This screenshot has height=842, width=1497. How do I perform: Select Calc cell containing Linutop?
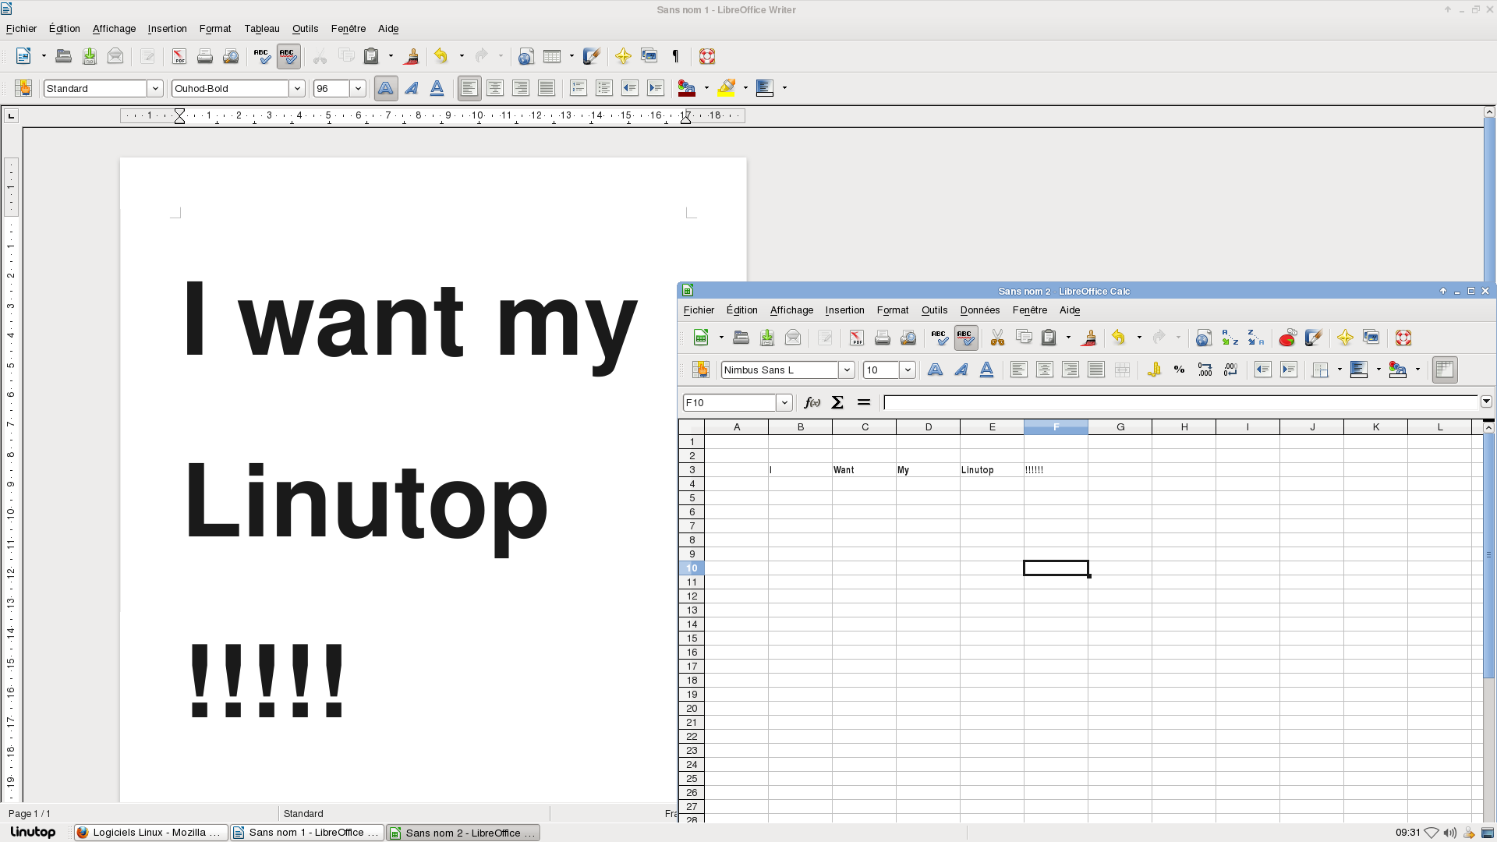coord(992,470)
